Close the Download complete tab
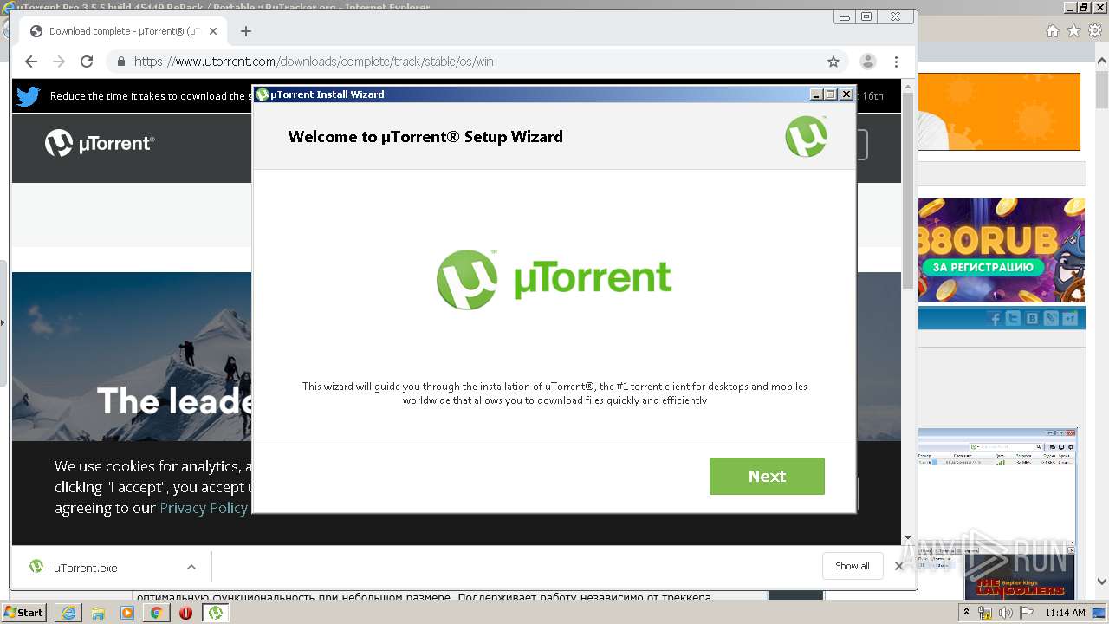1109x624 pixels. point(213,31)
